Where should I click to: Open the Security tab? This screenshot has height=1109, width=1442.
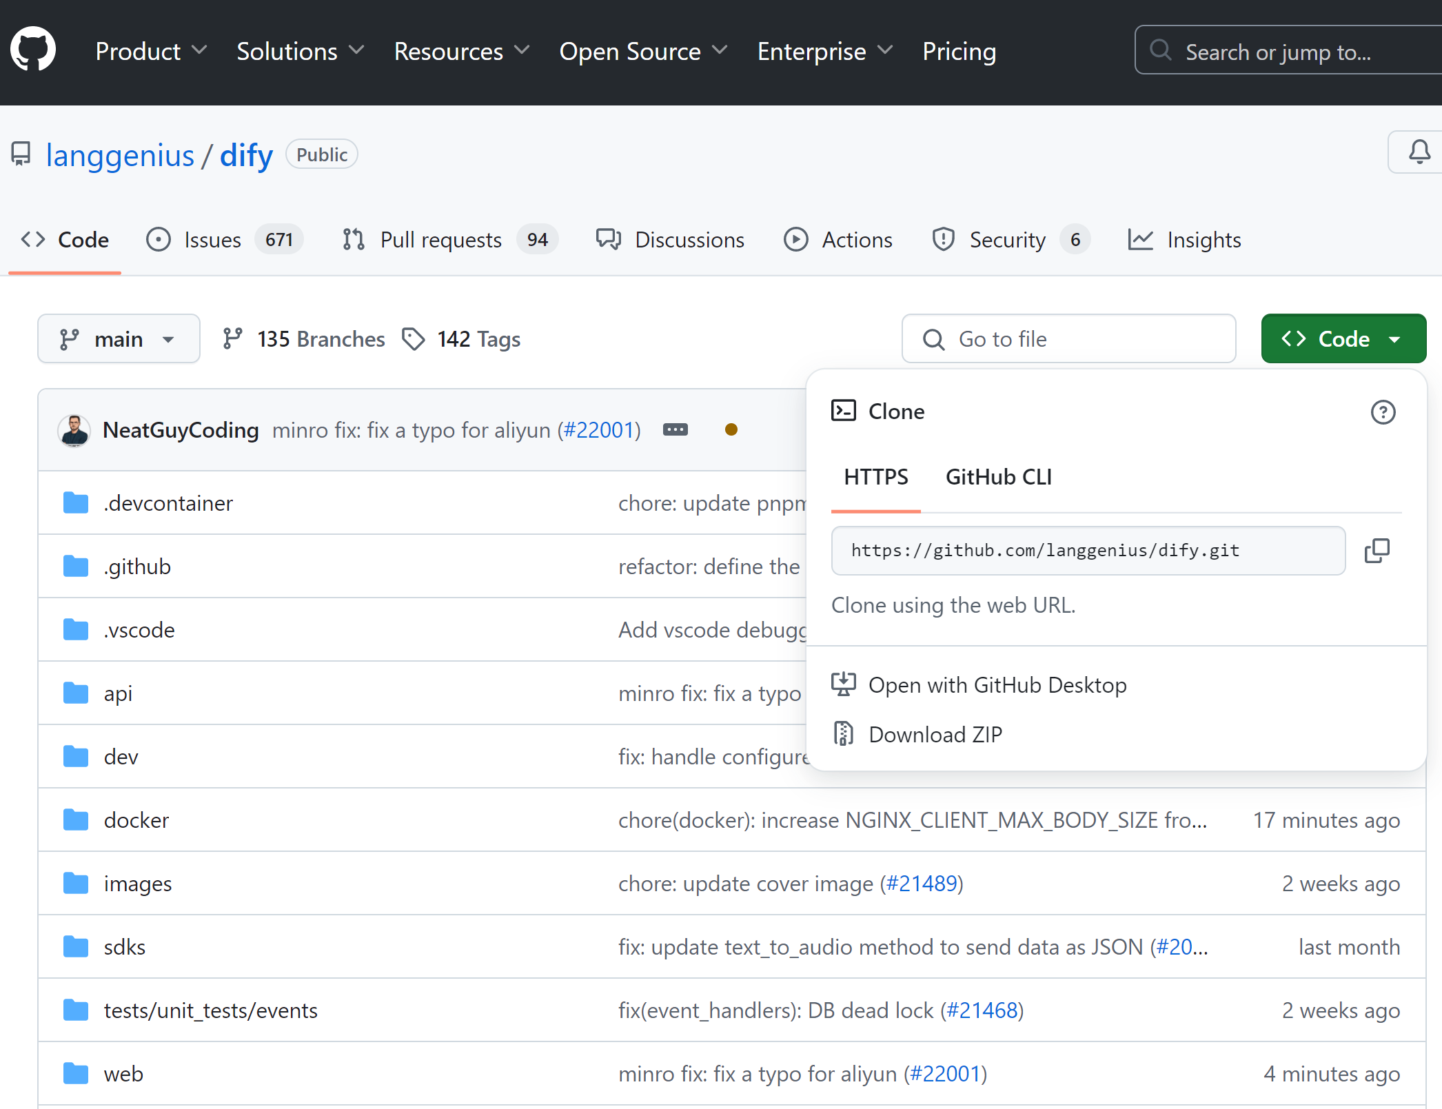pos(1011,240)
